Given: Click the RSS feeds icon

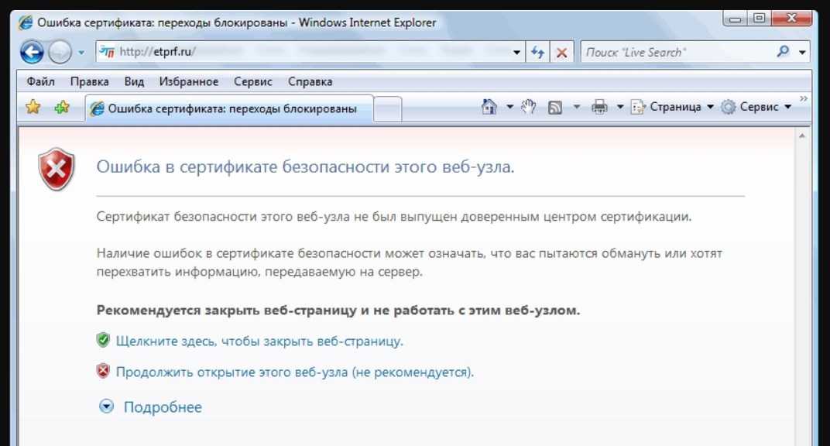Looking at the screenshot, I should tap(554, 108).
